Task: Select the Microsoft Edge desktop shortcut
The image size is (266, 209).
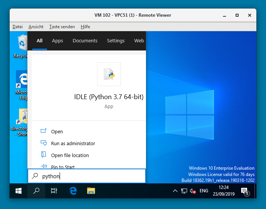Action: pos(21,85)
